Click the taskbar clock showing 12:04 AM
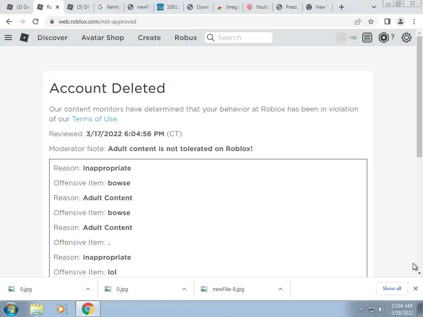423x317 pixels. tap(402, 309)
